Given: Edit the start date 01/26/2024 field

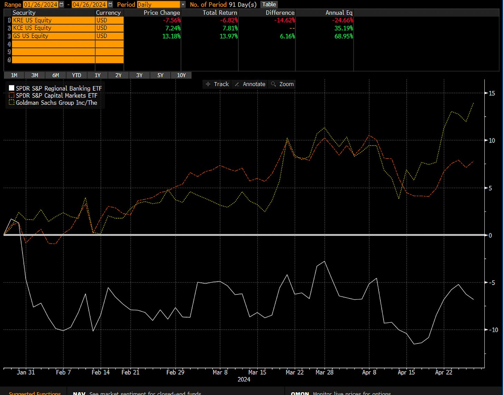Looking at the screenshot, I should (41, 4).
